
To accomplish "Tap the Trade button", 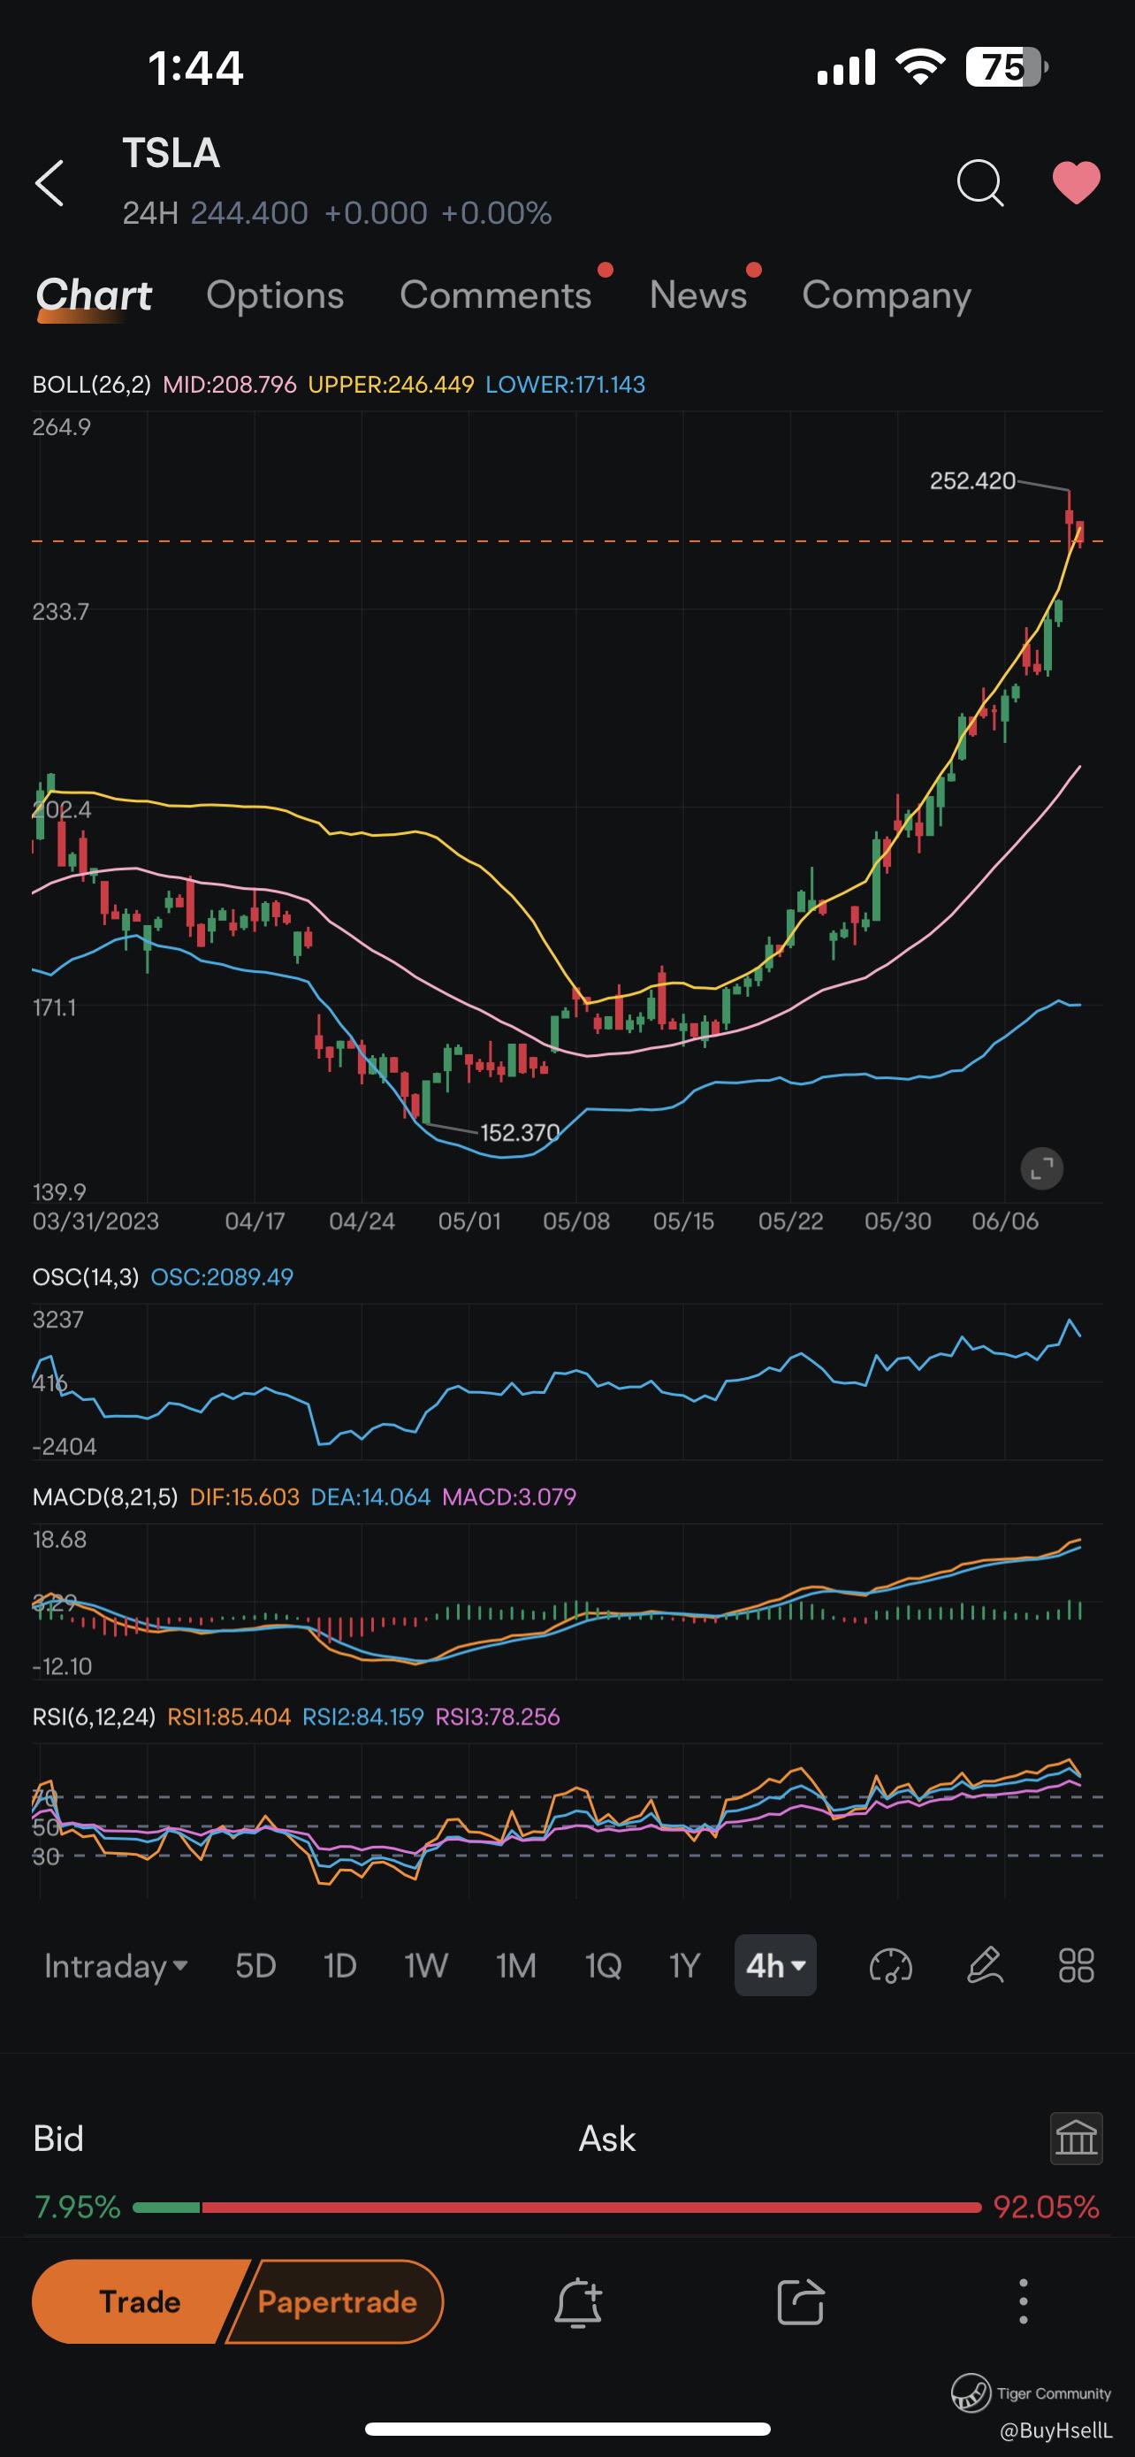I will (x=140, y=2301).
